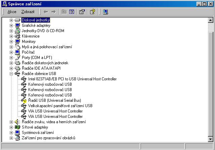Screen dimensions: 215x150
Task: Click the scan for hardware changes icon
Action: click(x=105, y=12)
